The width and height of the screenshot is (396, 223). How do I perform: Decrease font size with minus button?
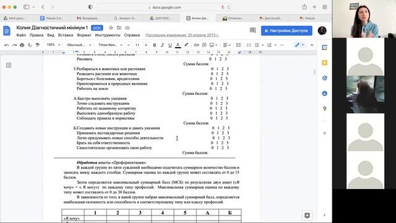(x=129, y=45)
